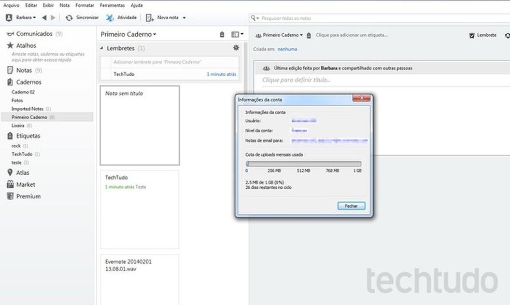Open the Premium icon in sidebar
The image size is (510, 305).
click(10, 196)
